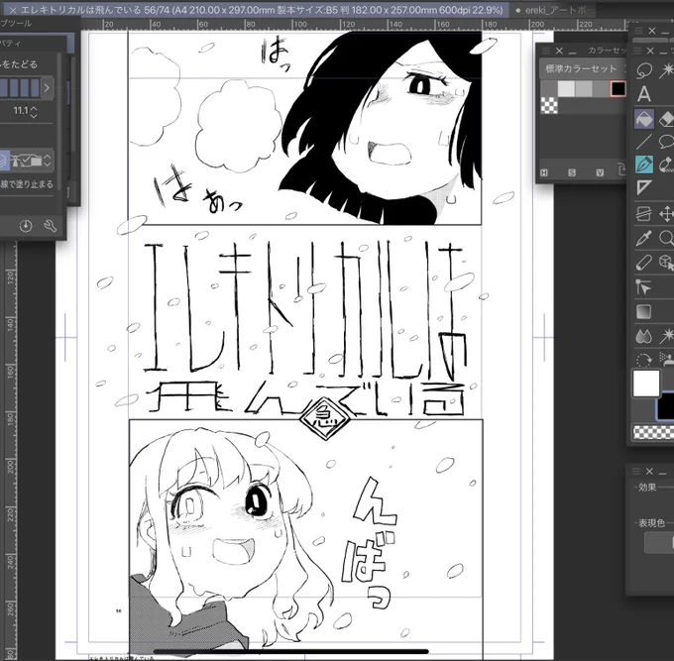Select the Fill bucket tool
Screen dimensions: 674x661
[x=643, y=119]
